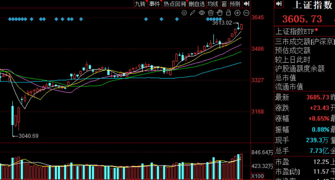
Task: Select the 三市成交额 row
Action: pos(305,41)
